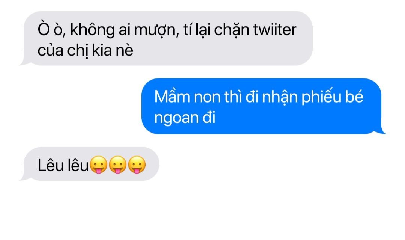Click the last tongue-out emoji
Viewport: 405px width, 240px height.
(x=137, y=165)
